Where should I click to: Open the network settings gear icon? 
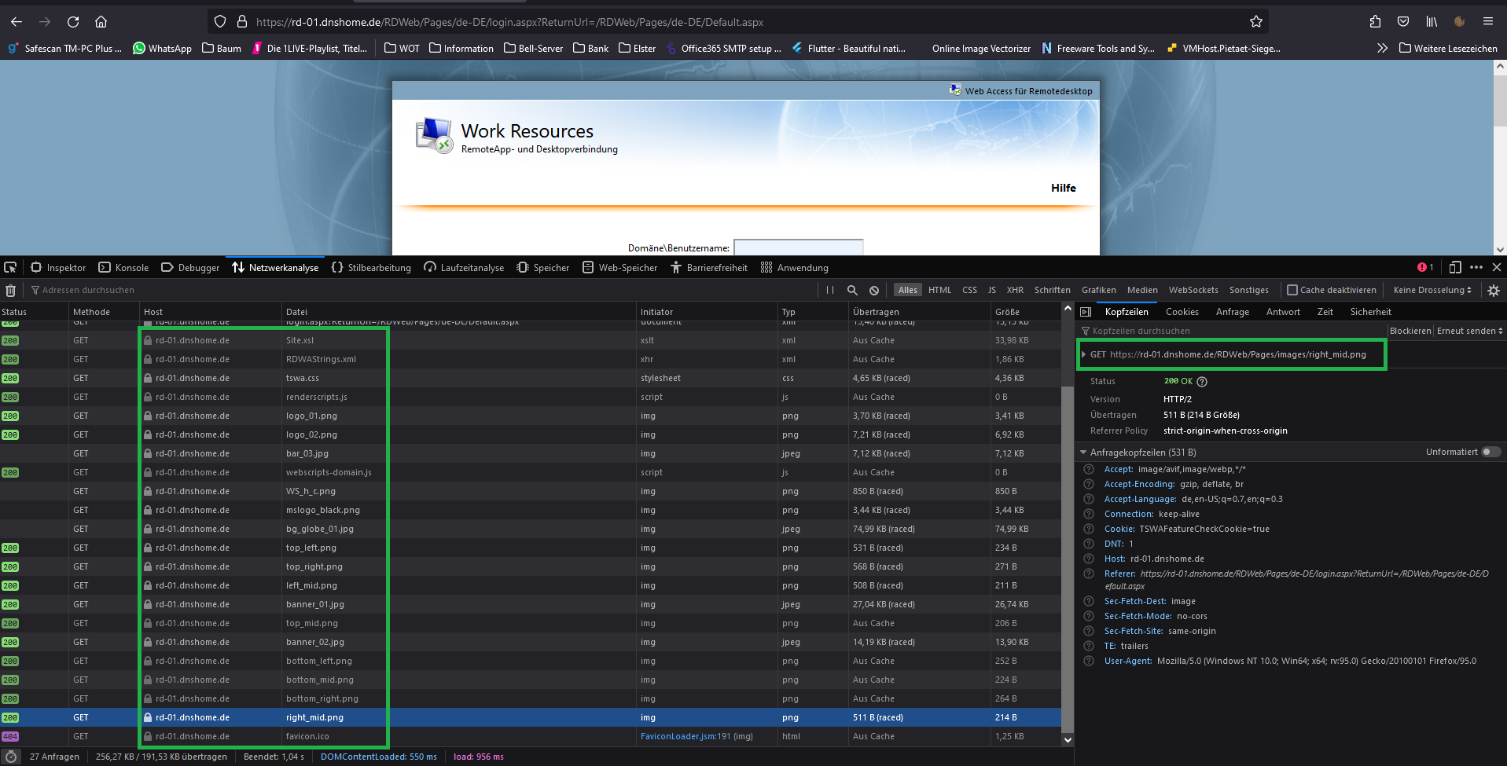tap(1494, 290)
